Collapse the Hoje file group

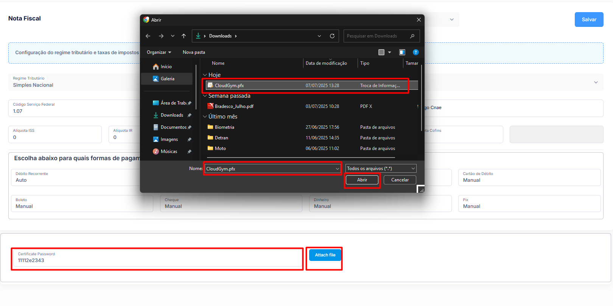205,75
